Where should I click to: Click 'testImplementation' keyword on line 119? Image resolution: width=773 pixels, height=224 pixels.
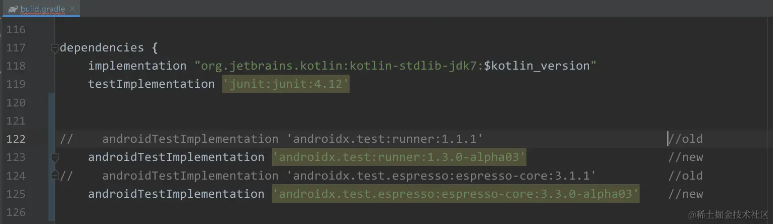tap(152, 84)
